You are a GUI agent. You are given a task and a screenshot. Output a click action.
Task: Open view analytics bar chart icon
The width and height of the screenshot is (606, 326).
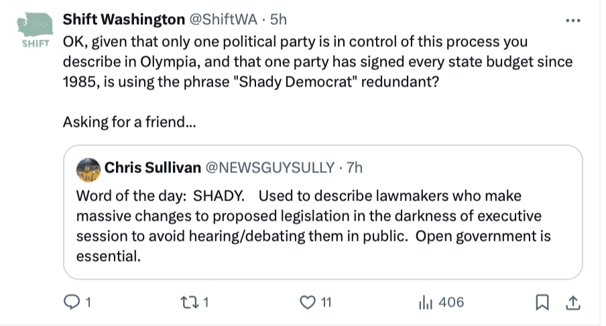(424, 303)
